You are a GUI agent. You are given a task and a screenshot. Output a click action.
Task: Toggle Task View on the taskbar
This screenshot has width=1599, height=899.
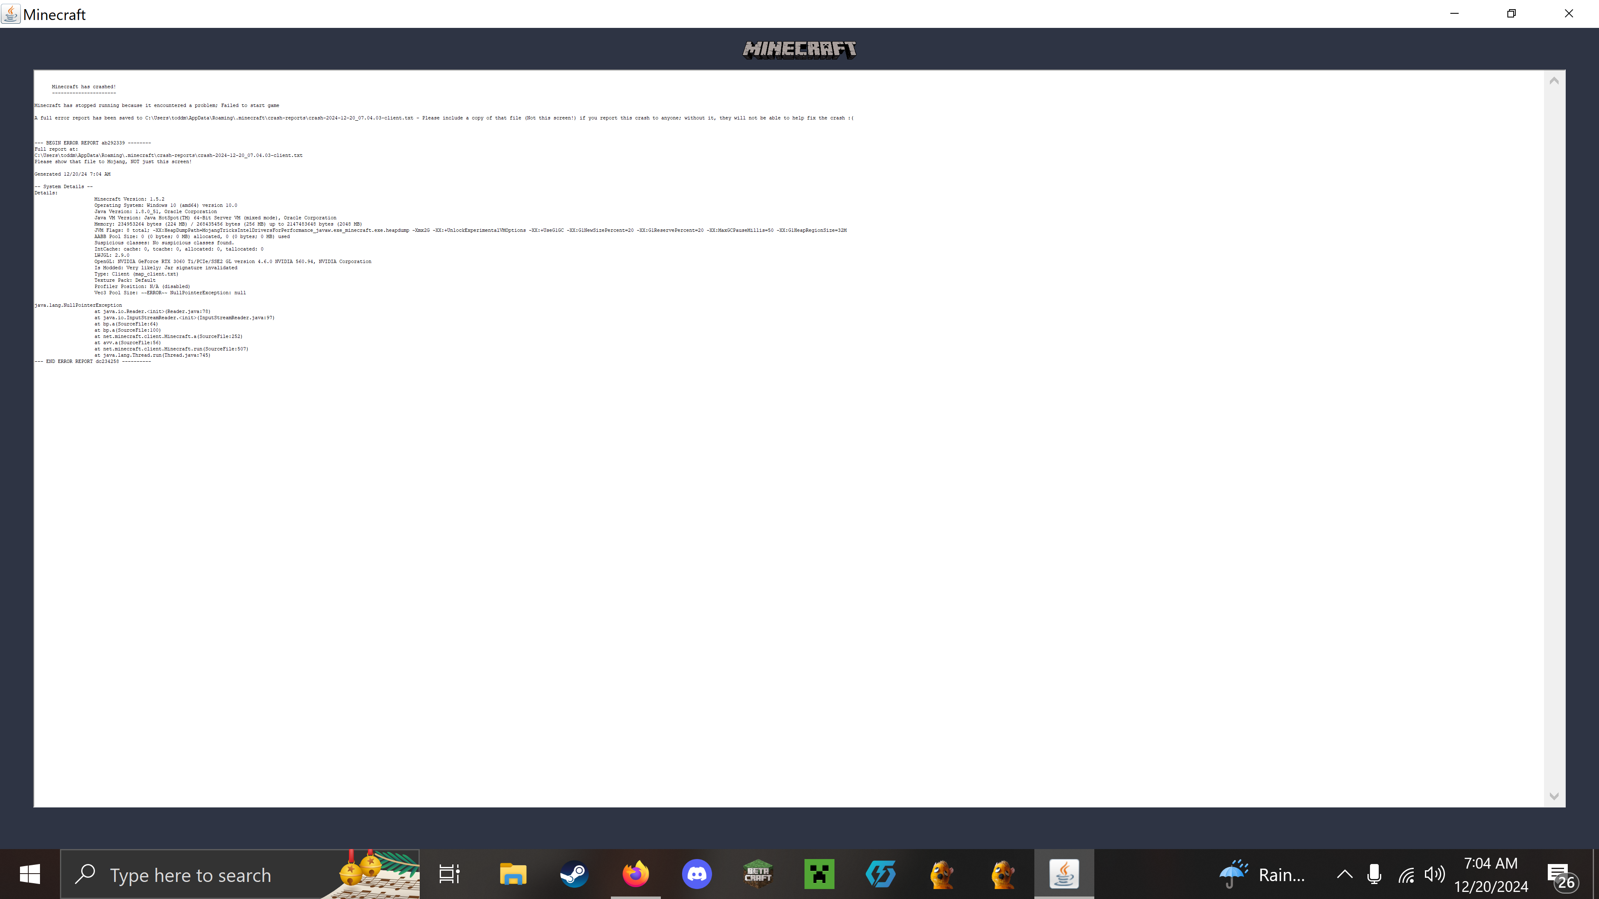[x=449, y=874]
